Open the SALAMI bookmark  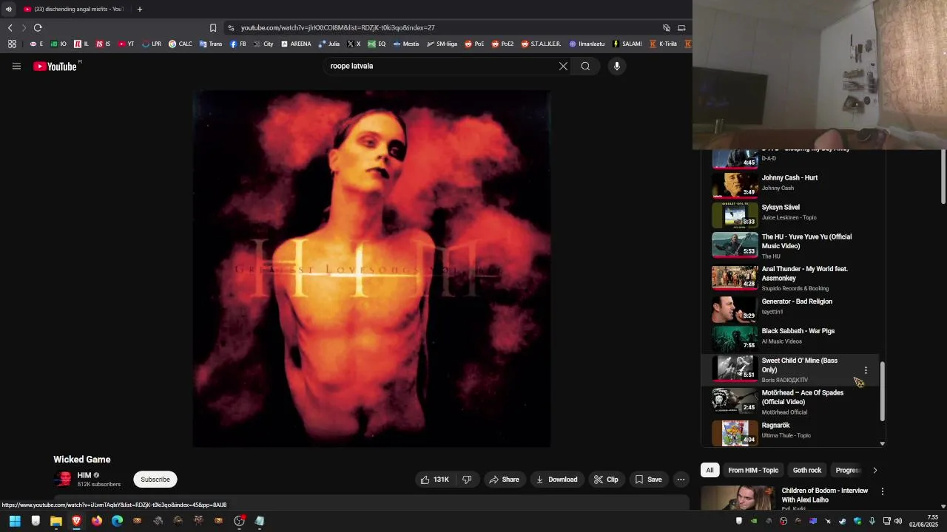pos(627,44)
